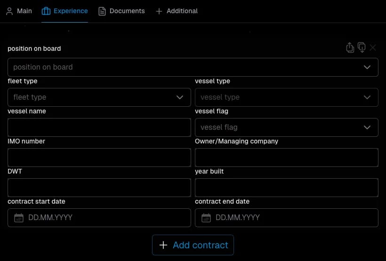Click the year built text field
This screenshot has width=386, height=261.
point(286,188)
